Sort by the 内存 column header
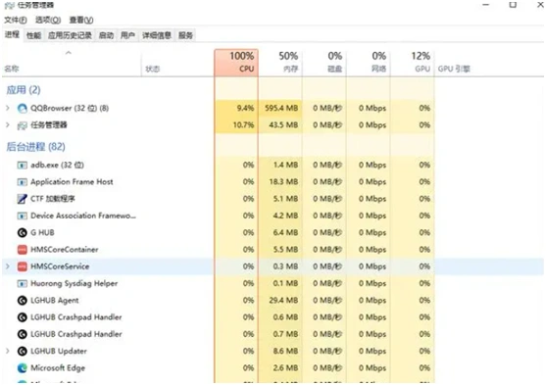The width and height of the screenshot is (546, 385). coord(280,63)
